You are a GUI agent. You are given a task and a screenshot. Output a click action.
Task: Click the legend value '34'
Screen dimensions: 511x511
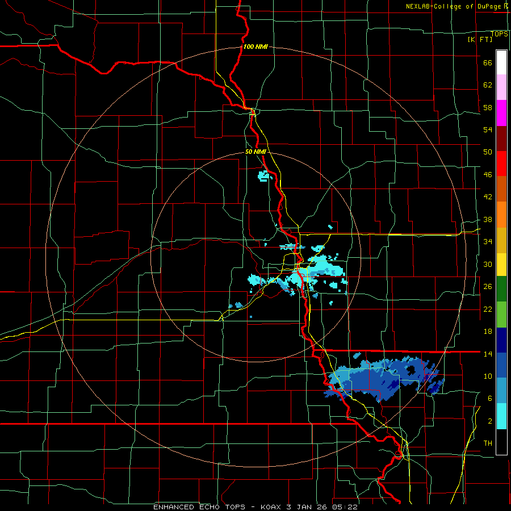(488, 242)
